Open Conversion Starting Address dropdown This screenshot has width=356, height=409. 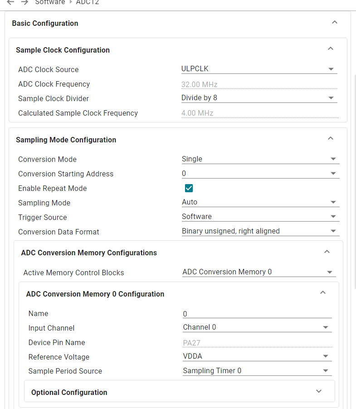(x=261, y=174)
